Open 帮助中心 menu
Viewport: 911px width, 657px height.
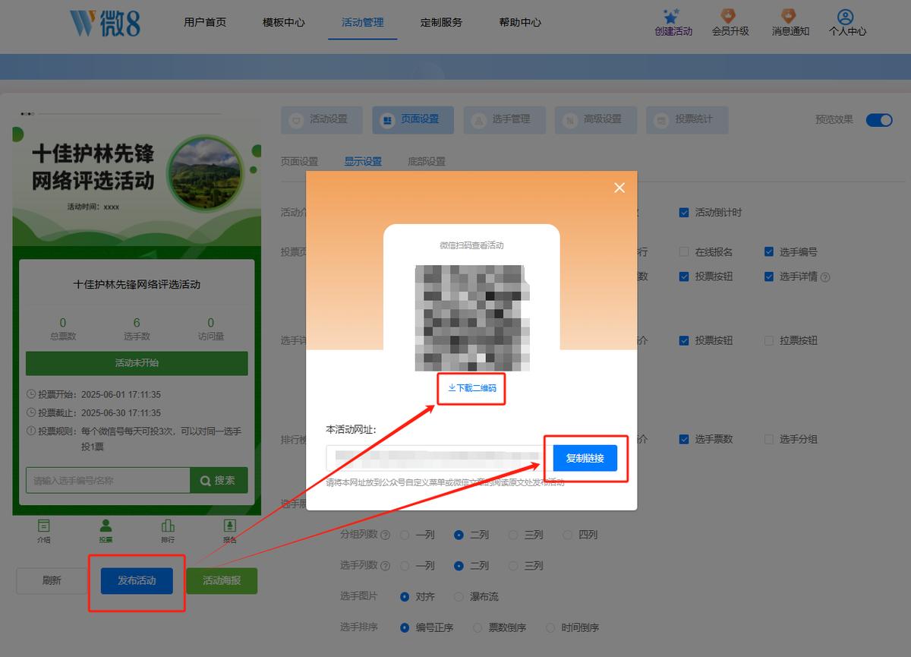pyautogui.click(x=520, y=22)
